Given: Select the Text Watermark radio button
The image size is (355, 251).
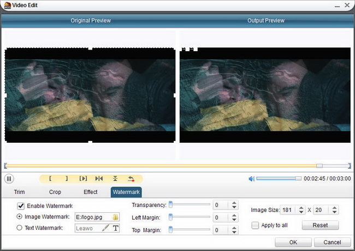Looking at the screenshot, I should 20,228.
